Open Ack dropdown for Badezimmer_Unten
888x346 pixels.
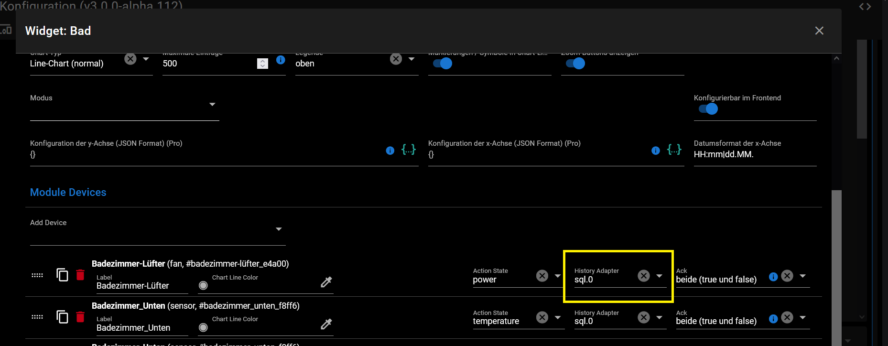[x=803, y=317]
